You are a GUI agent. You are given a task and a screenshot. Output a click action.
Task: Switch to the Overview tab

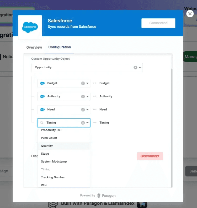(34, 47)
